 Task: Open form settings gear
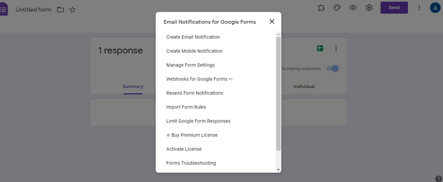click(x=369, y=8)
